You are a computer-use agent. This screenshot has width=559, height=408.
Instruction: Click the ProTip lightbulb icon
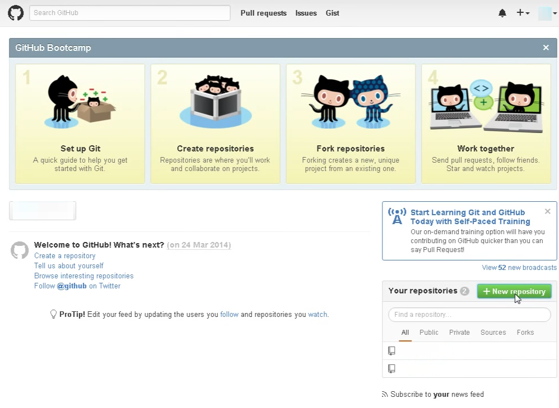pyautogui.click(x=53, y=314)
